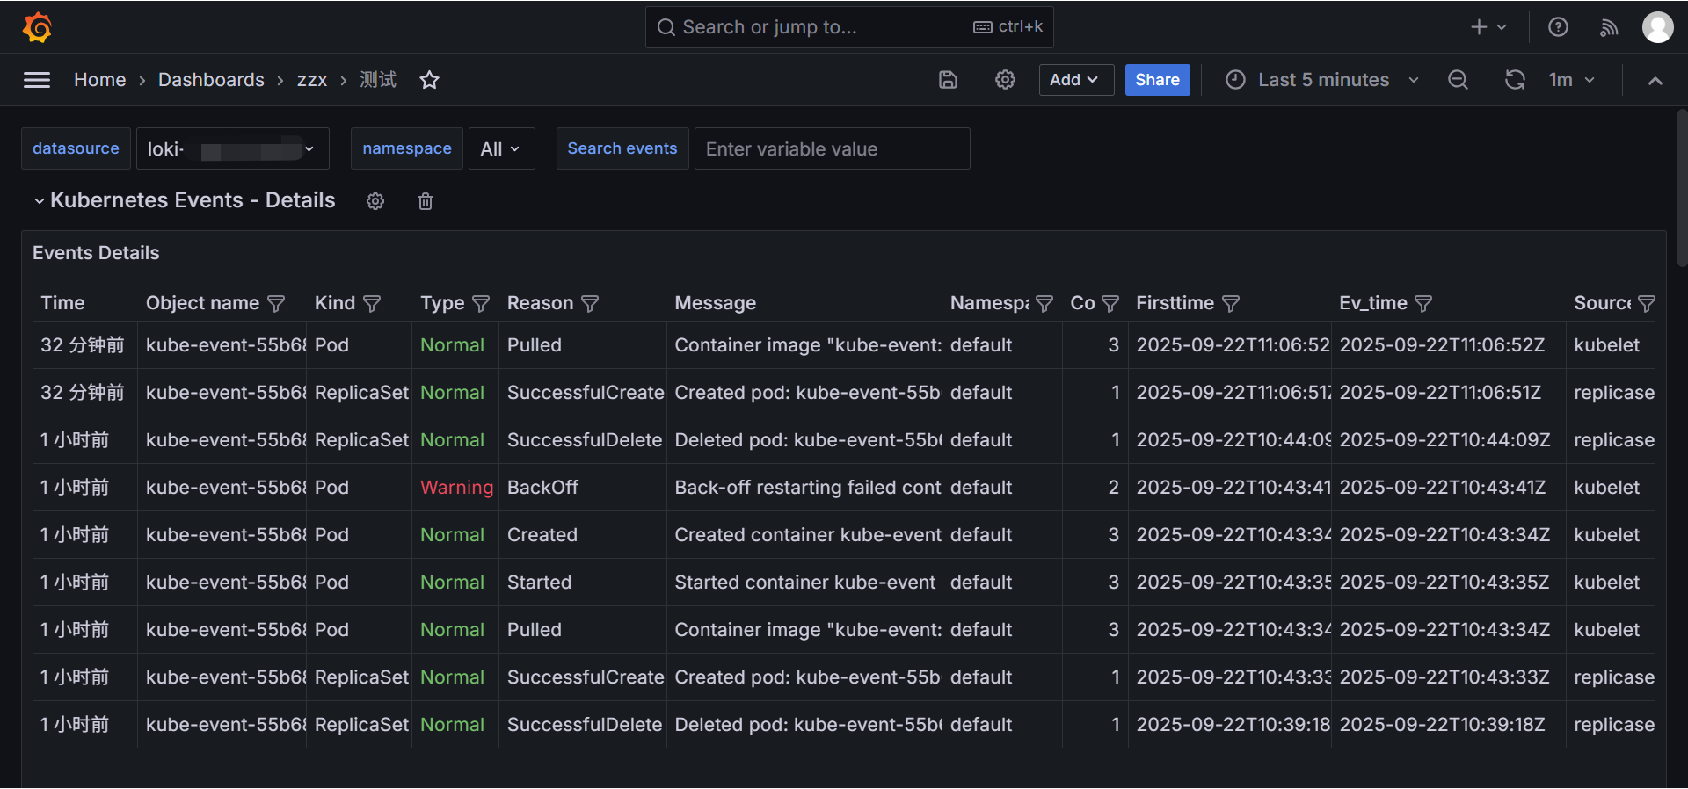Filter the Kind column

372,304
